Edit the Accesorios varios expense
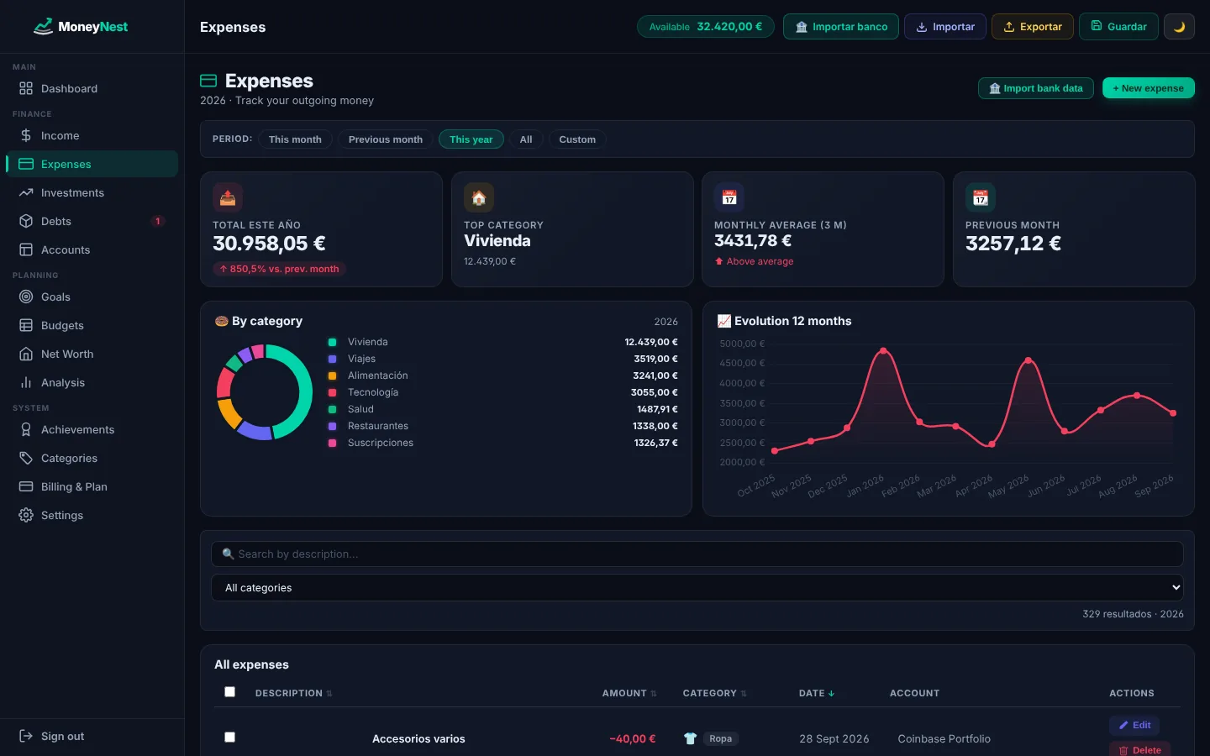Screen dimensions: 1210x756 [x=1134, y=725]
